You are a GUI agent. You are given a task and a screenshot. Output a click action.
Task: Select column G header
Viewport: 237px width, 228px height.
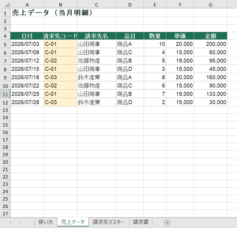click(210, 5)
